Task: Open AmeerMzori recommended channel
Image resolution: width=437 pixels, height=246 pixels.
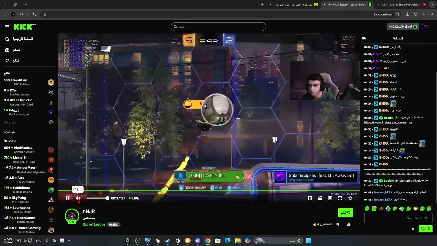Action: [x=29, y=170]
